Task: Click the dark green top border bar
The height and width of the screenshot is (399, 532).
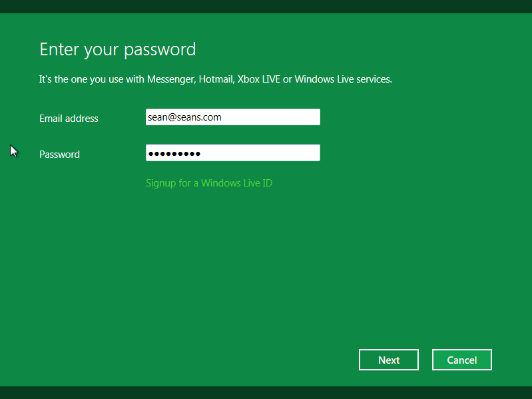Action: 266,6
